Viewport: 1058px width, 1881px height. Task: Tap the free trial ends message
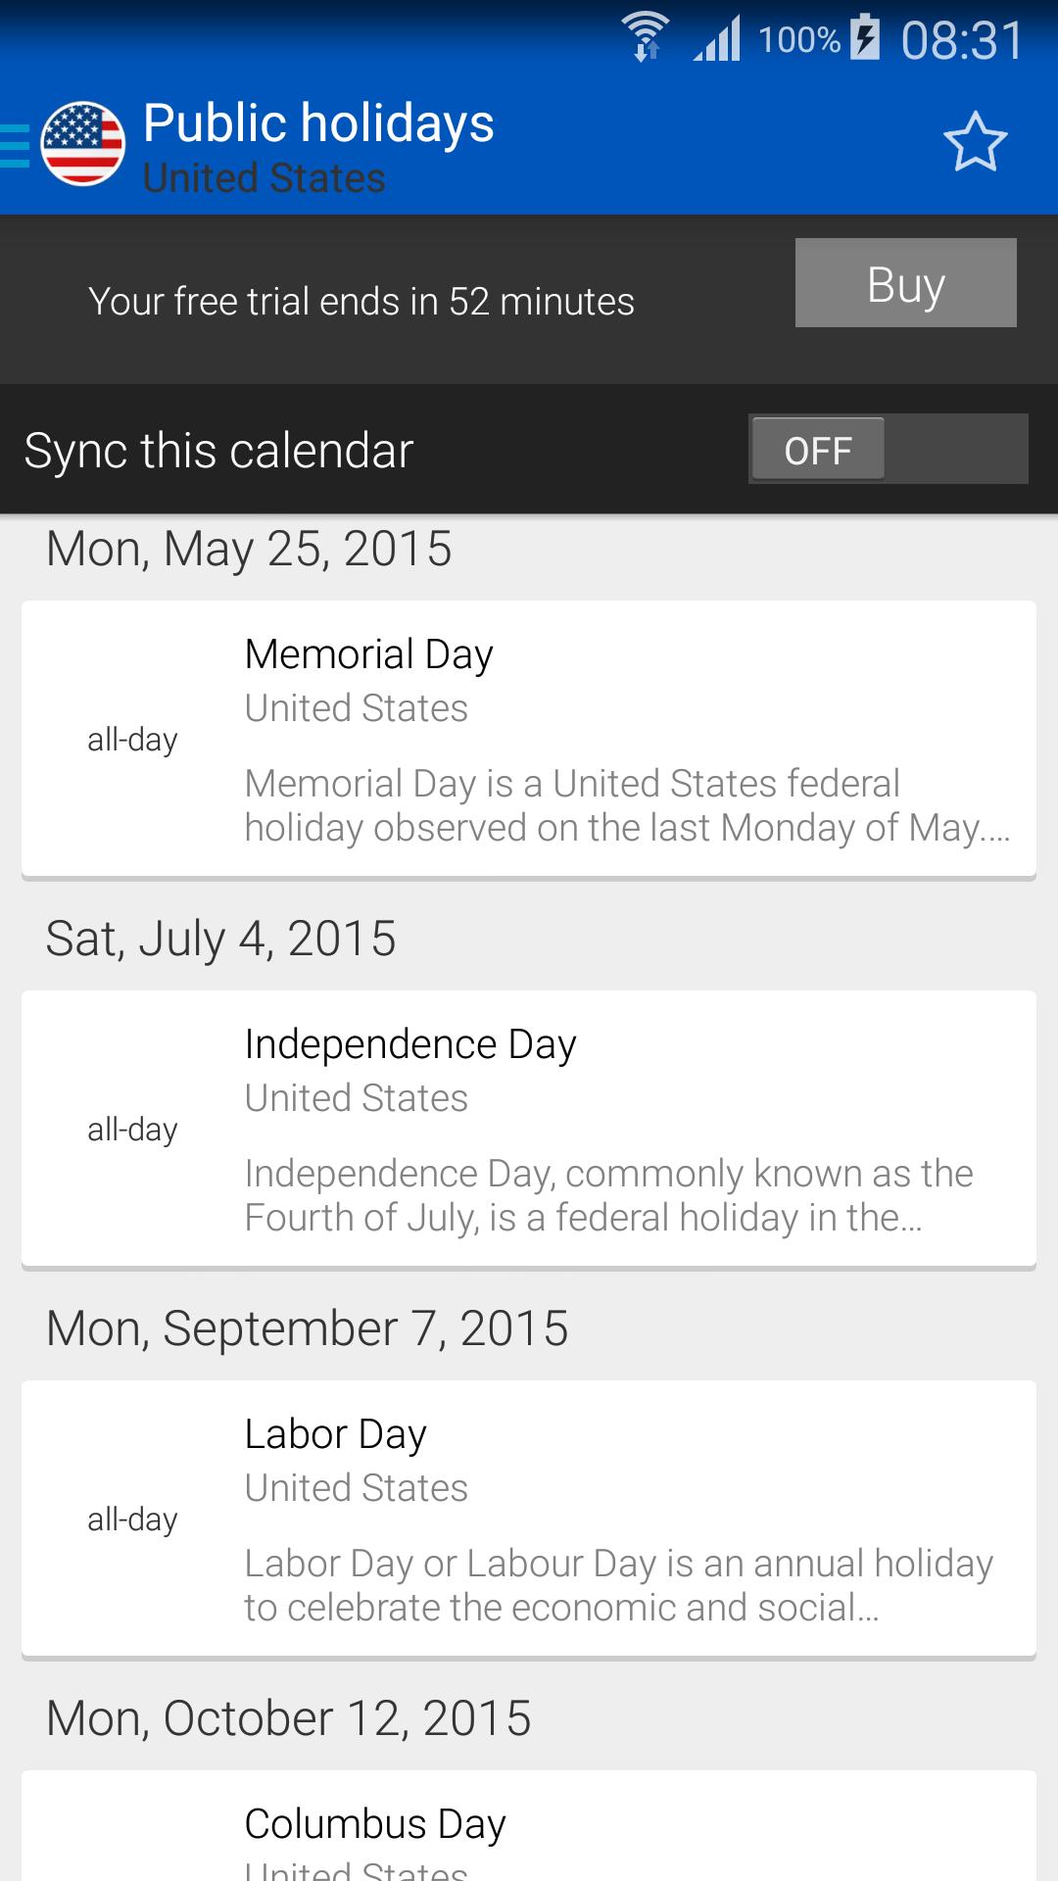[x=361, y=302]
